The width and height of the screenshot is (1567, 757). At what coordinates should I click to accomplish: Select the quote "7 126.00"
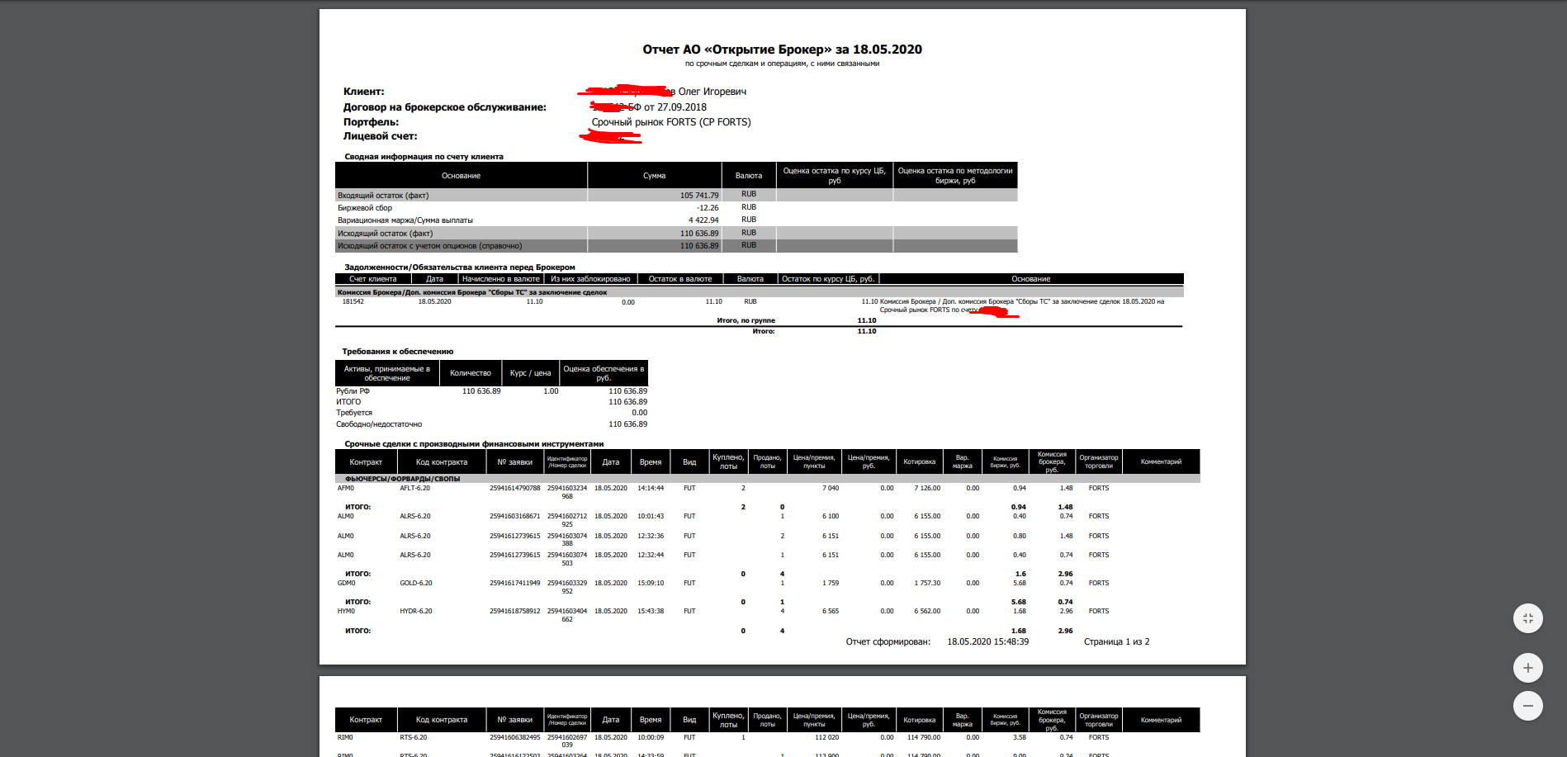pos(927,489)
